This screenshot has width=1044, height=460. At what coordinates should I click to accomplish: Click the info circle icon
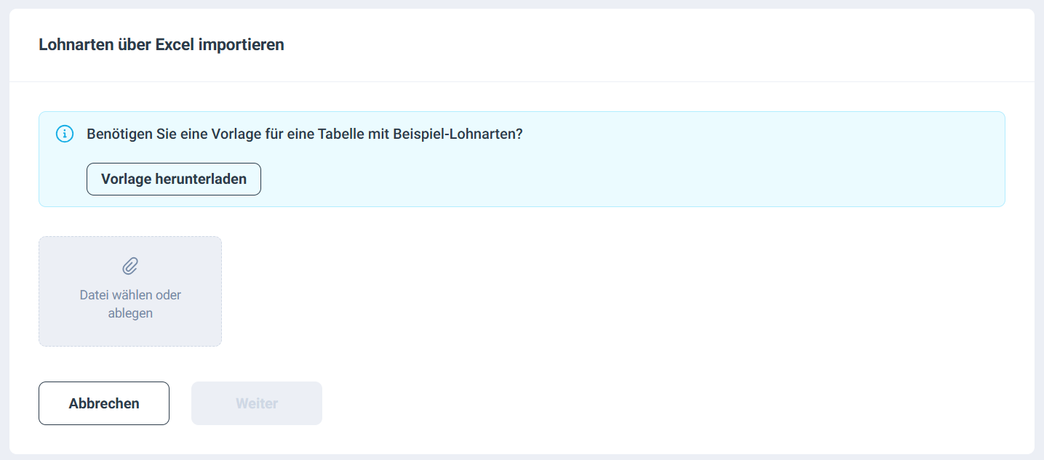65,134
